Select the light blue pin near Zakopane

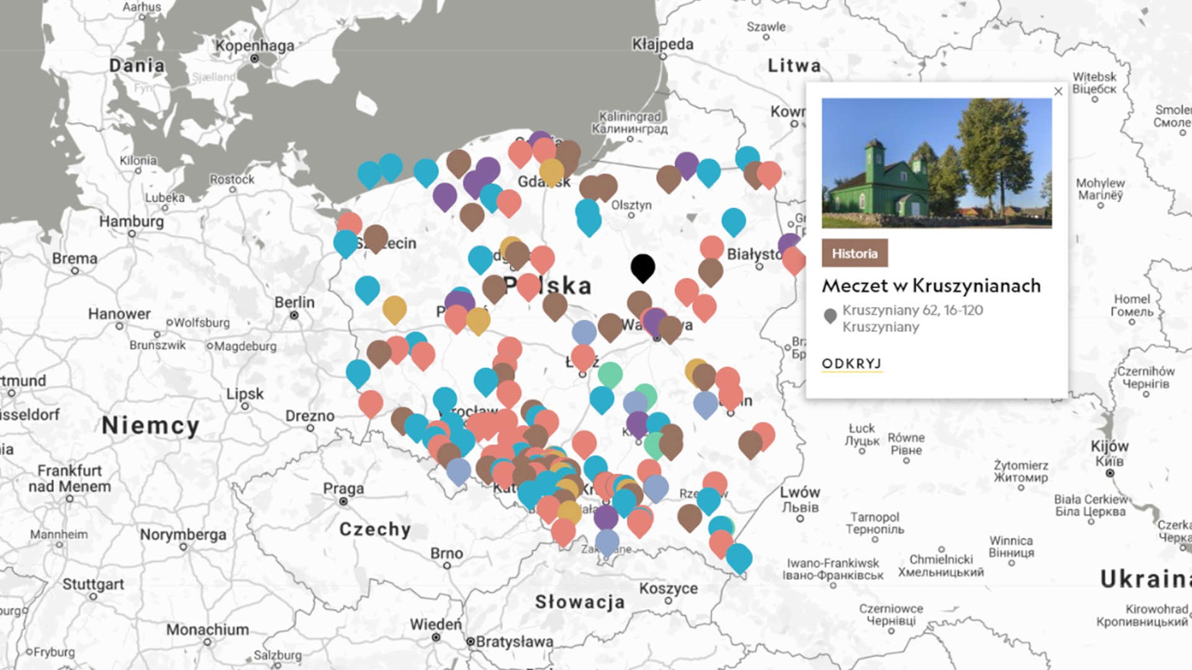[607, 541]
